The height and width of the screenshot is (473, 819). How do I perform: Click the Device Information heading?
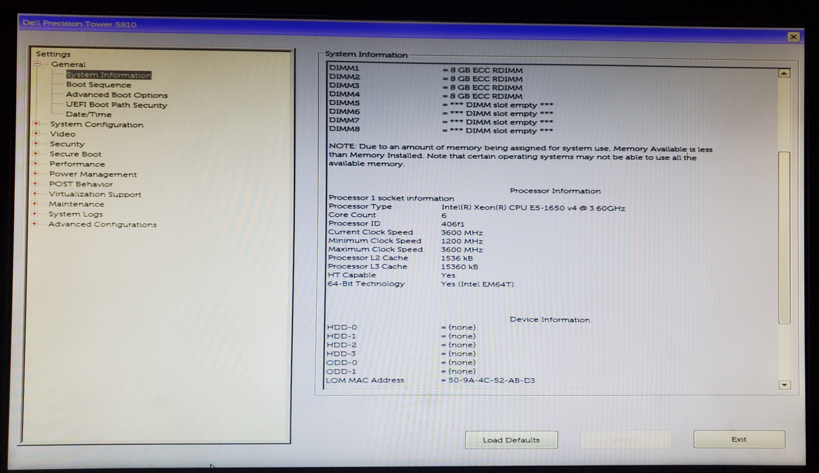(550, 320)
